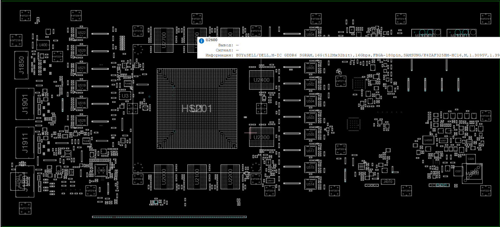Click the U2400 memory chip

tap(261, 80)
